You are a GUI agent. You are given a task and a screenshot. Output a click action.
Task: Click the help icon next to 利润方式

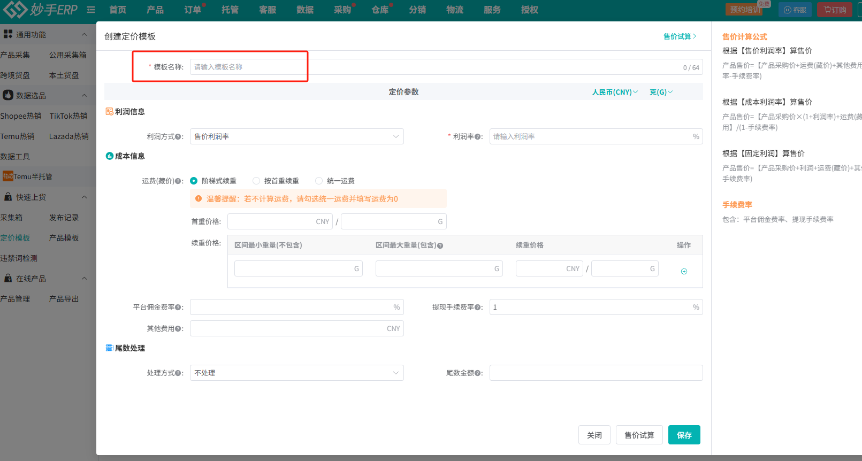coord(178,137)
